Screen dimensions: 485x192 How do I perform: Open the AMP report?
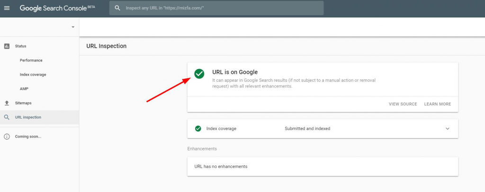(24, 89)
